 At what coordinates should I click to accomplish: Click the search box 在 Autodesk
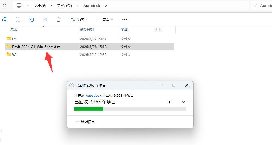point(262,6)
